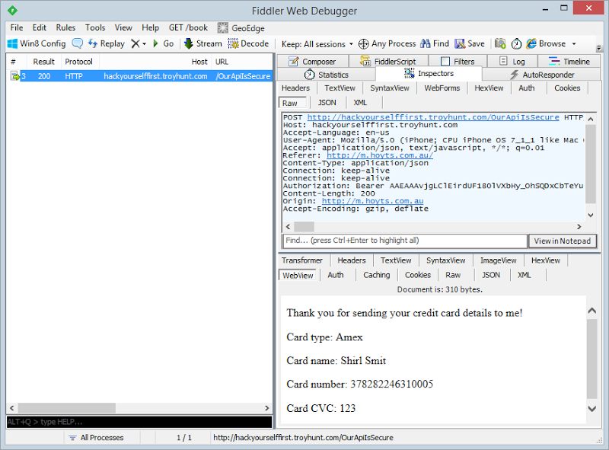Click raw request scroll right arrow
The image size is (609, 450).
579,227
